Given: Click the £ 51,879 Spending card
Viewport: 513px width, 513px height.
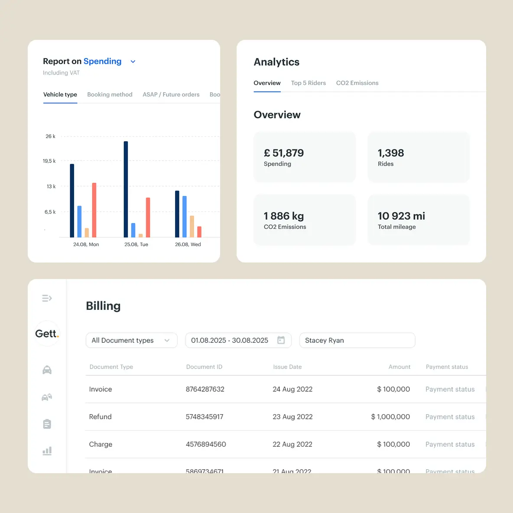Looking at the screenshot, I should coord(305,157).
